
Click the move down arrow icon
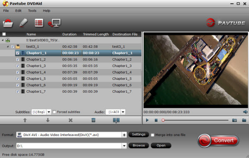(48, 120)
